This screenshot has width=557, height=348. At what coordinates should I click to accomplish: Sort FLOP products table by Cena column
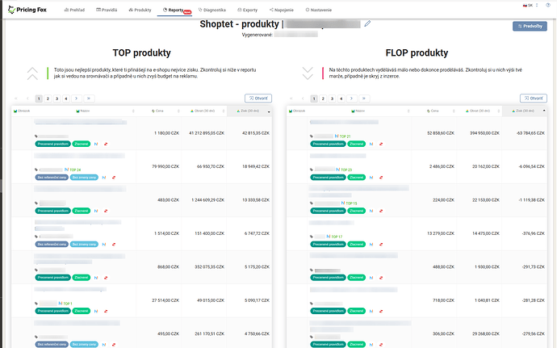[438, 110]
